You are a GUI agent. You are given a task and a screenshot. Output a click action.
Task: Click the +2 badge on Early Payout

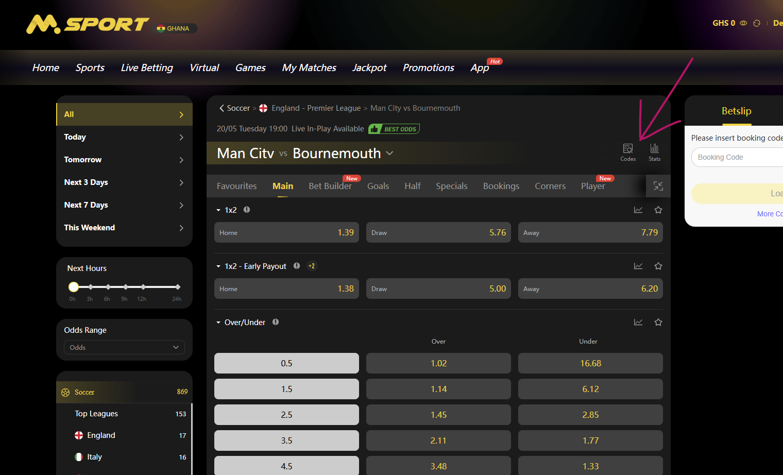click(312, 266)
